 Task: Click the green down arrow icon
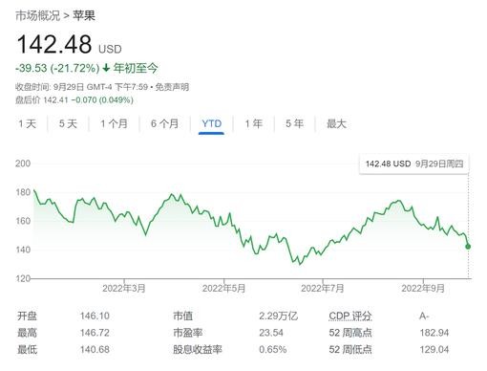click(x=107, y=68)
